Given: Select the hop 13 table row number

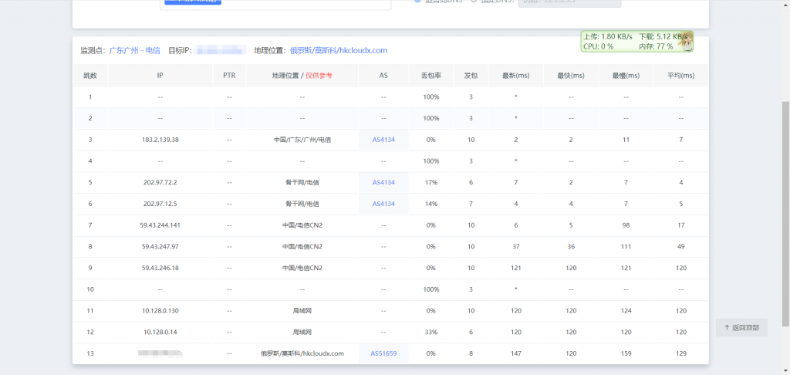Looking at the screenshot, I should tap(90, 354).
